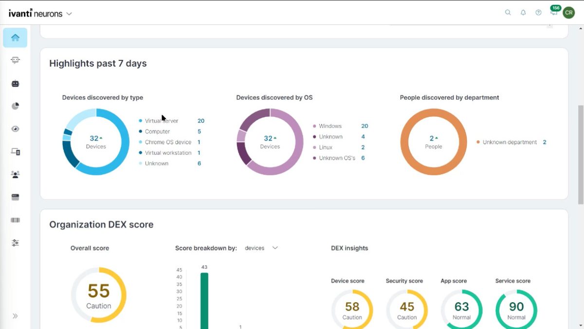Click the Overall score 55 Caution gauge
584x329 pixels.
click(x=99, y=294)
